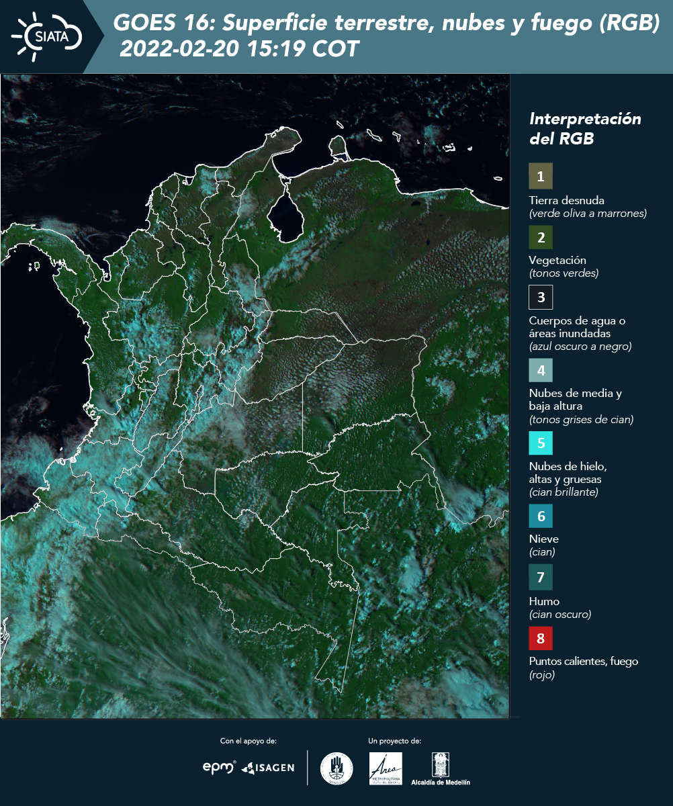The image size is (673, 806).
Task: Click 'Nubes de media y baja altura' label
Action: click(576, 400)
